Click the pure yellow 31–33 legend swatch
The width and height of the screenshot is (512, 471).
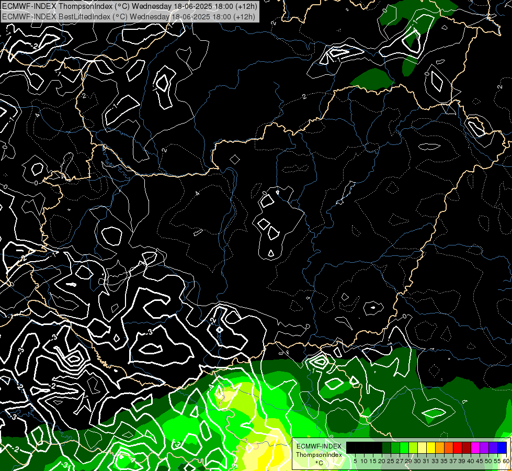point(431,447)
